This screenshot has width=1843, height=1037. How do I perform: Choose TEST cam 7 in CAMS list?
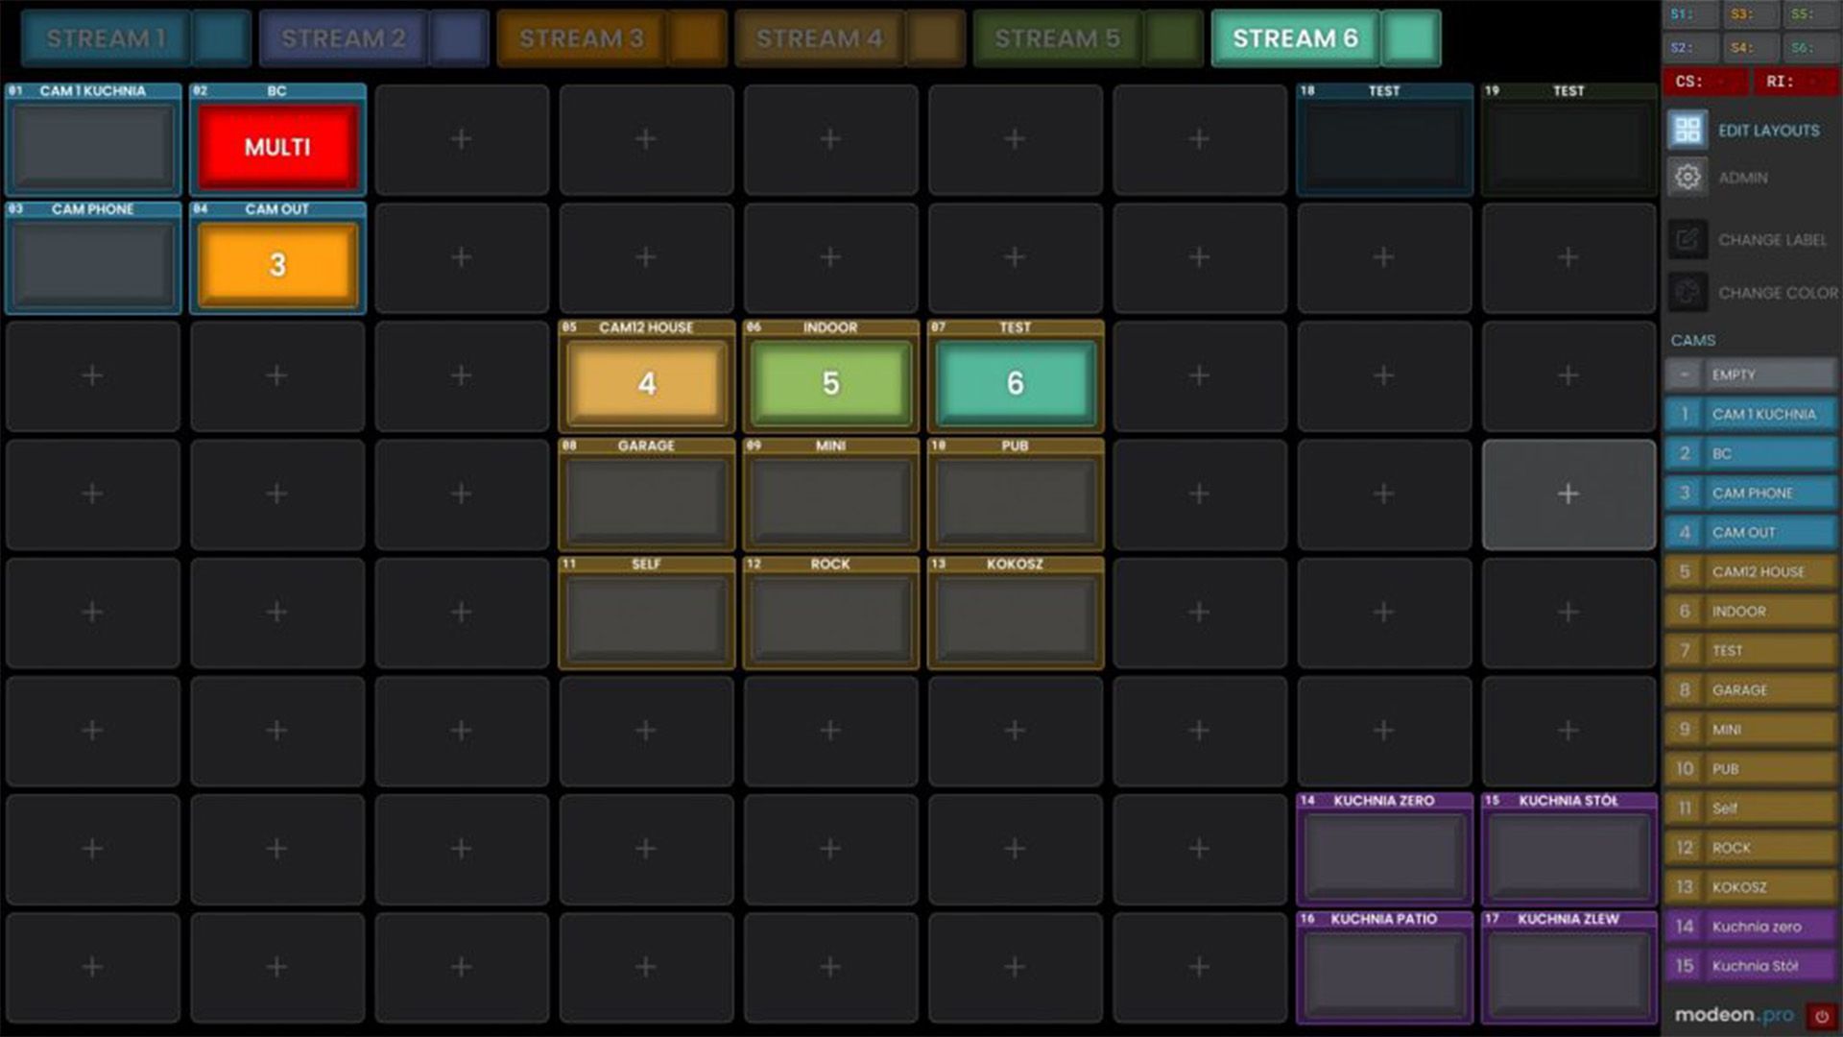pos(1751,650)
